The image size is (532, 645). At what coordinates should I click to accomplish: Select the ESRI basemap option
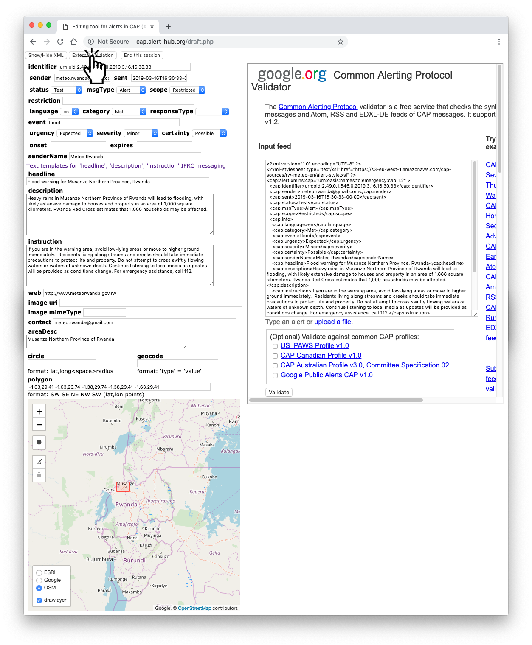[x=39, y=573]
